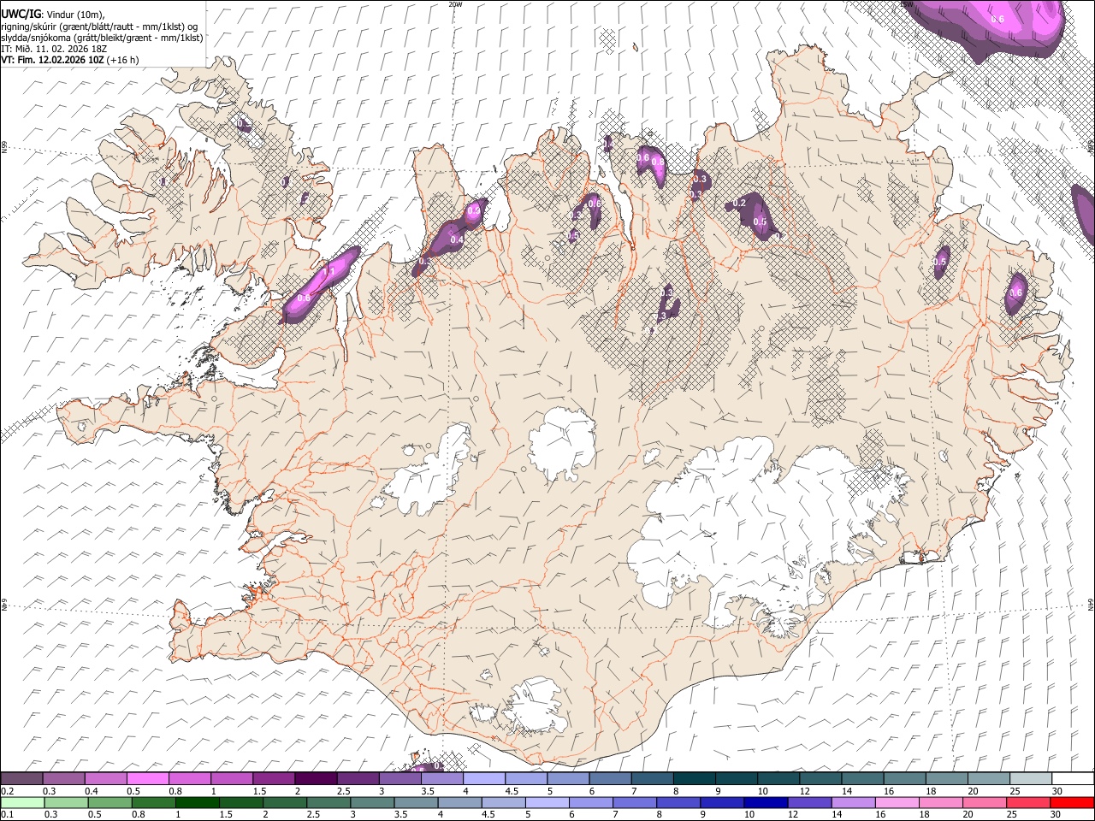Click the bright pink 0.5 swatch in the snow scale

pos(147,779)
